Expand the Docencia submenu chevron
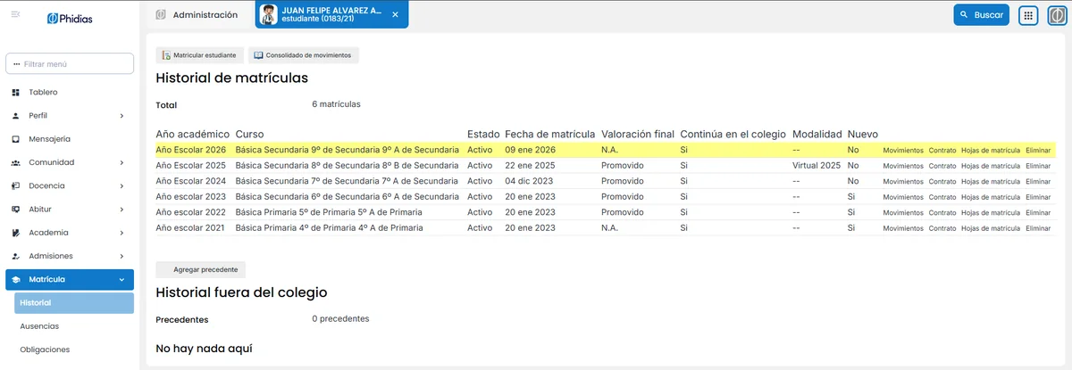Viewport: 1072px width, 370px height. coord(121,186)
